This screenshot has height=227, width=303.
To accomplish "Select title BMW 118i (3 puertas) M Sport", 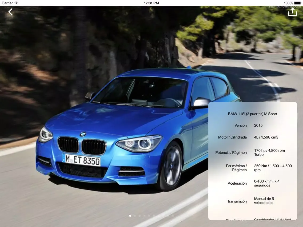I will (253, 114).
